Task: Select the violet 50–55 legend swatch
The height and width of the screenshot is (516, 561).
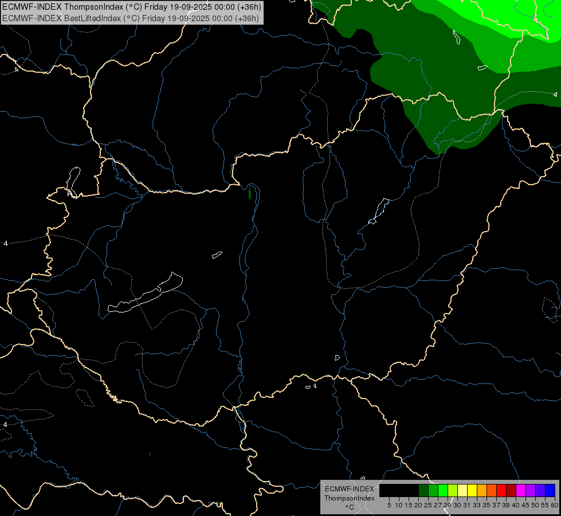Action: pyautogui.click(x=540, y=490)
